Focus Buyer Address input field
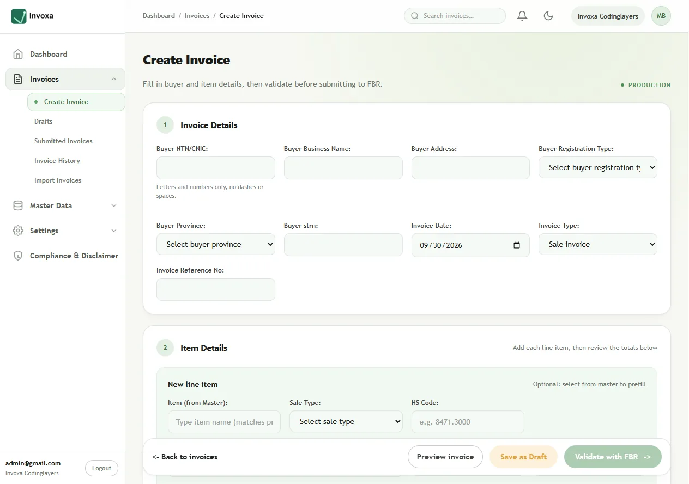 pos(470,168)
